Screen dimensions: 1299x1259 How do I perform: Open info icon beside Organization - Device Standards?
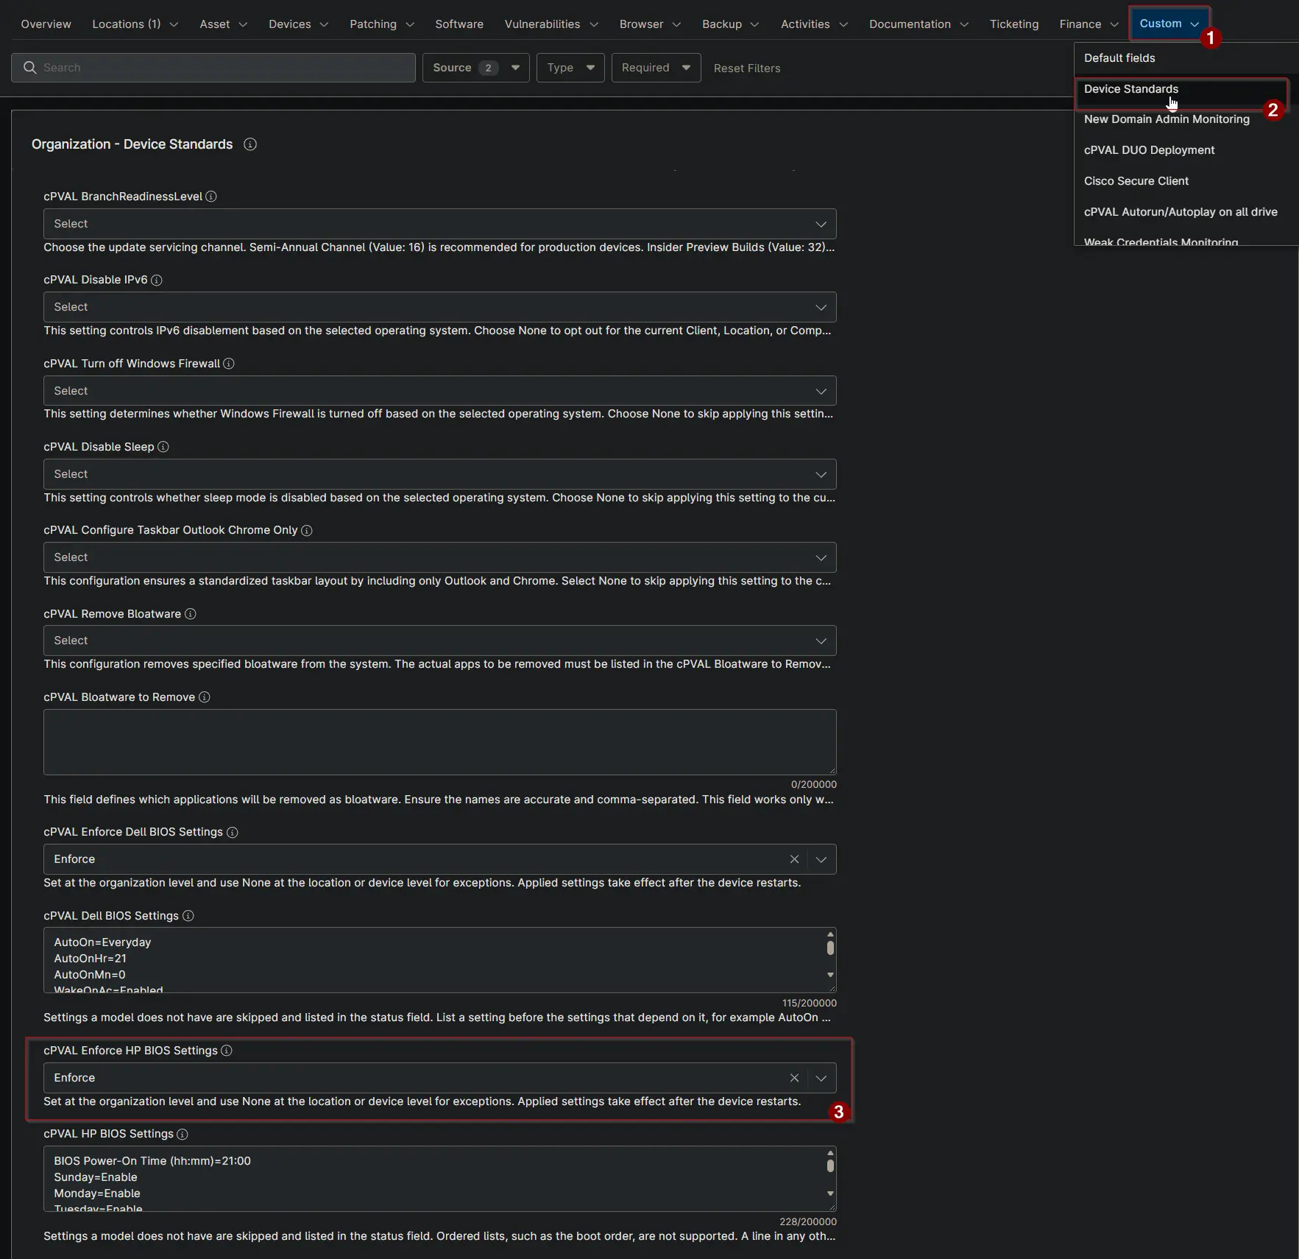coord(250,144)
